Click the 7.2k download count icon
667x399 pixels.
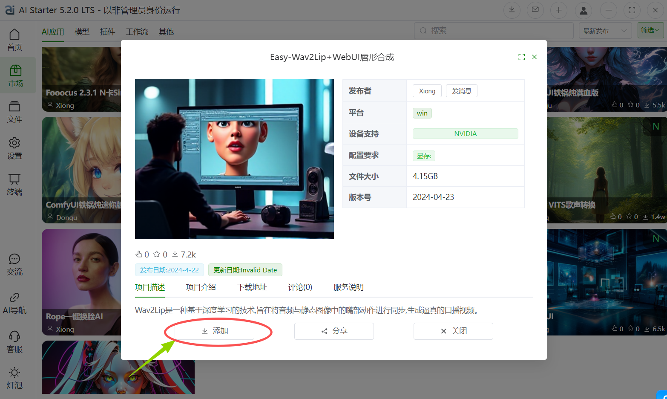[x=175, y=254]
